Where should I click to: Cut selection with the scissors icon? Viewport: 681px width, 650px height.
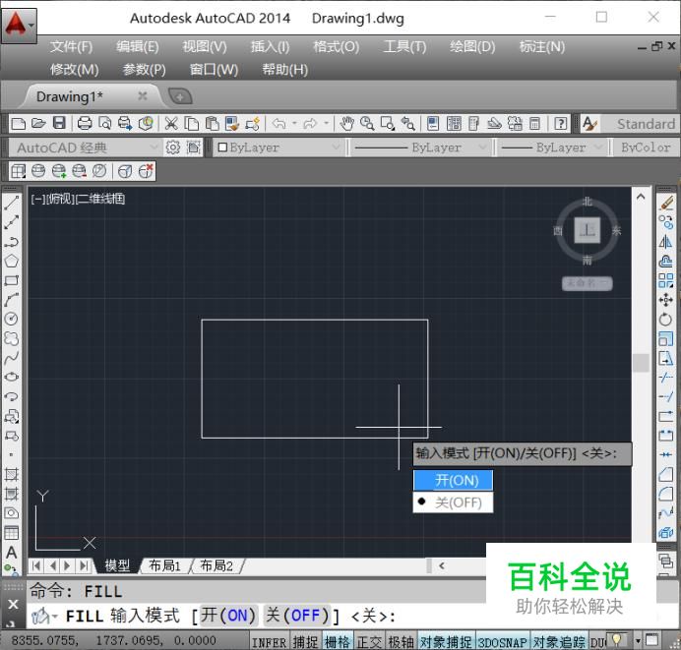pos(171,124)
